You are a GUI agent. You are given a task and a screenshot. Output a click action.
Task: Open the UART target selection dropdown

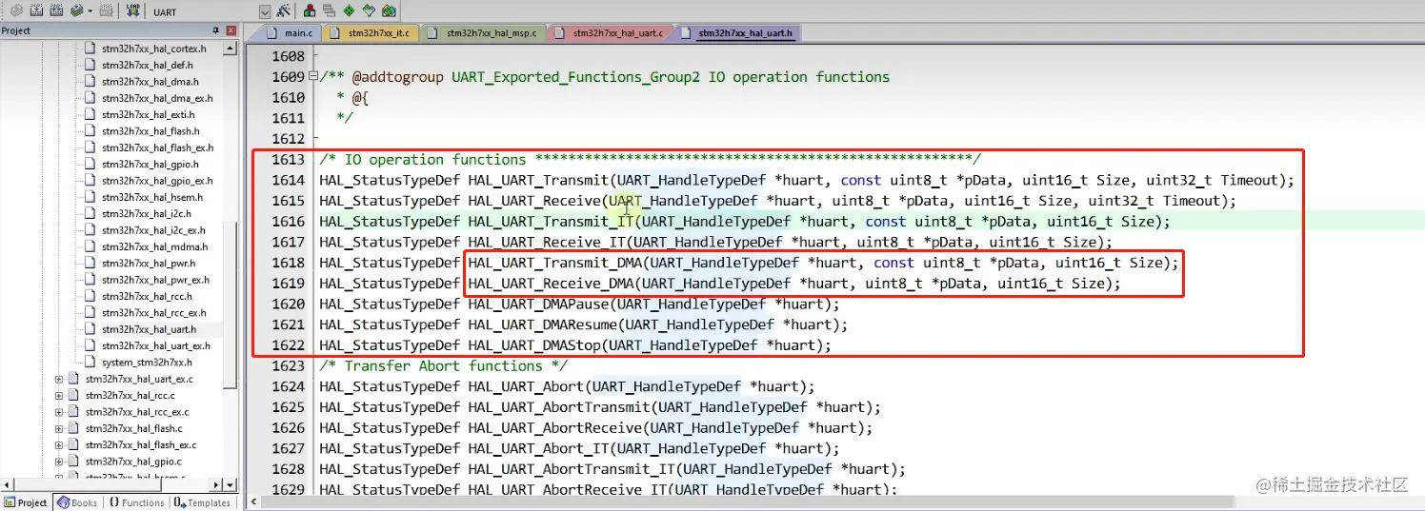[x=265, y=12]
